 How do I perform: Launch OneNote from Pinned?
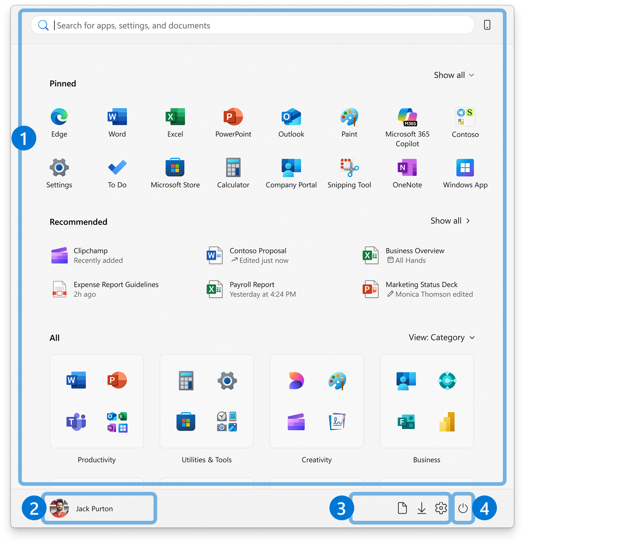point(407,174)
